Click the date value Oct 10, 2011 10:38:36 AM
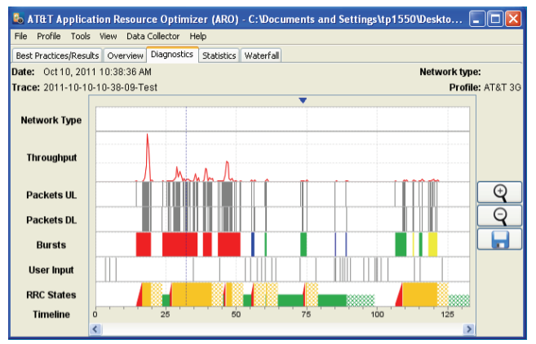 (97, 72)
